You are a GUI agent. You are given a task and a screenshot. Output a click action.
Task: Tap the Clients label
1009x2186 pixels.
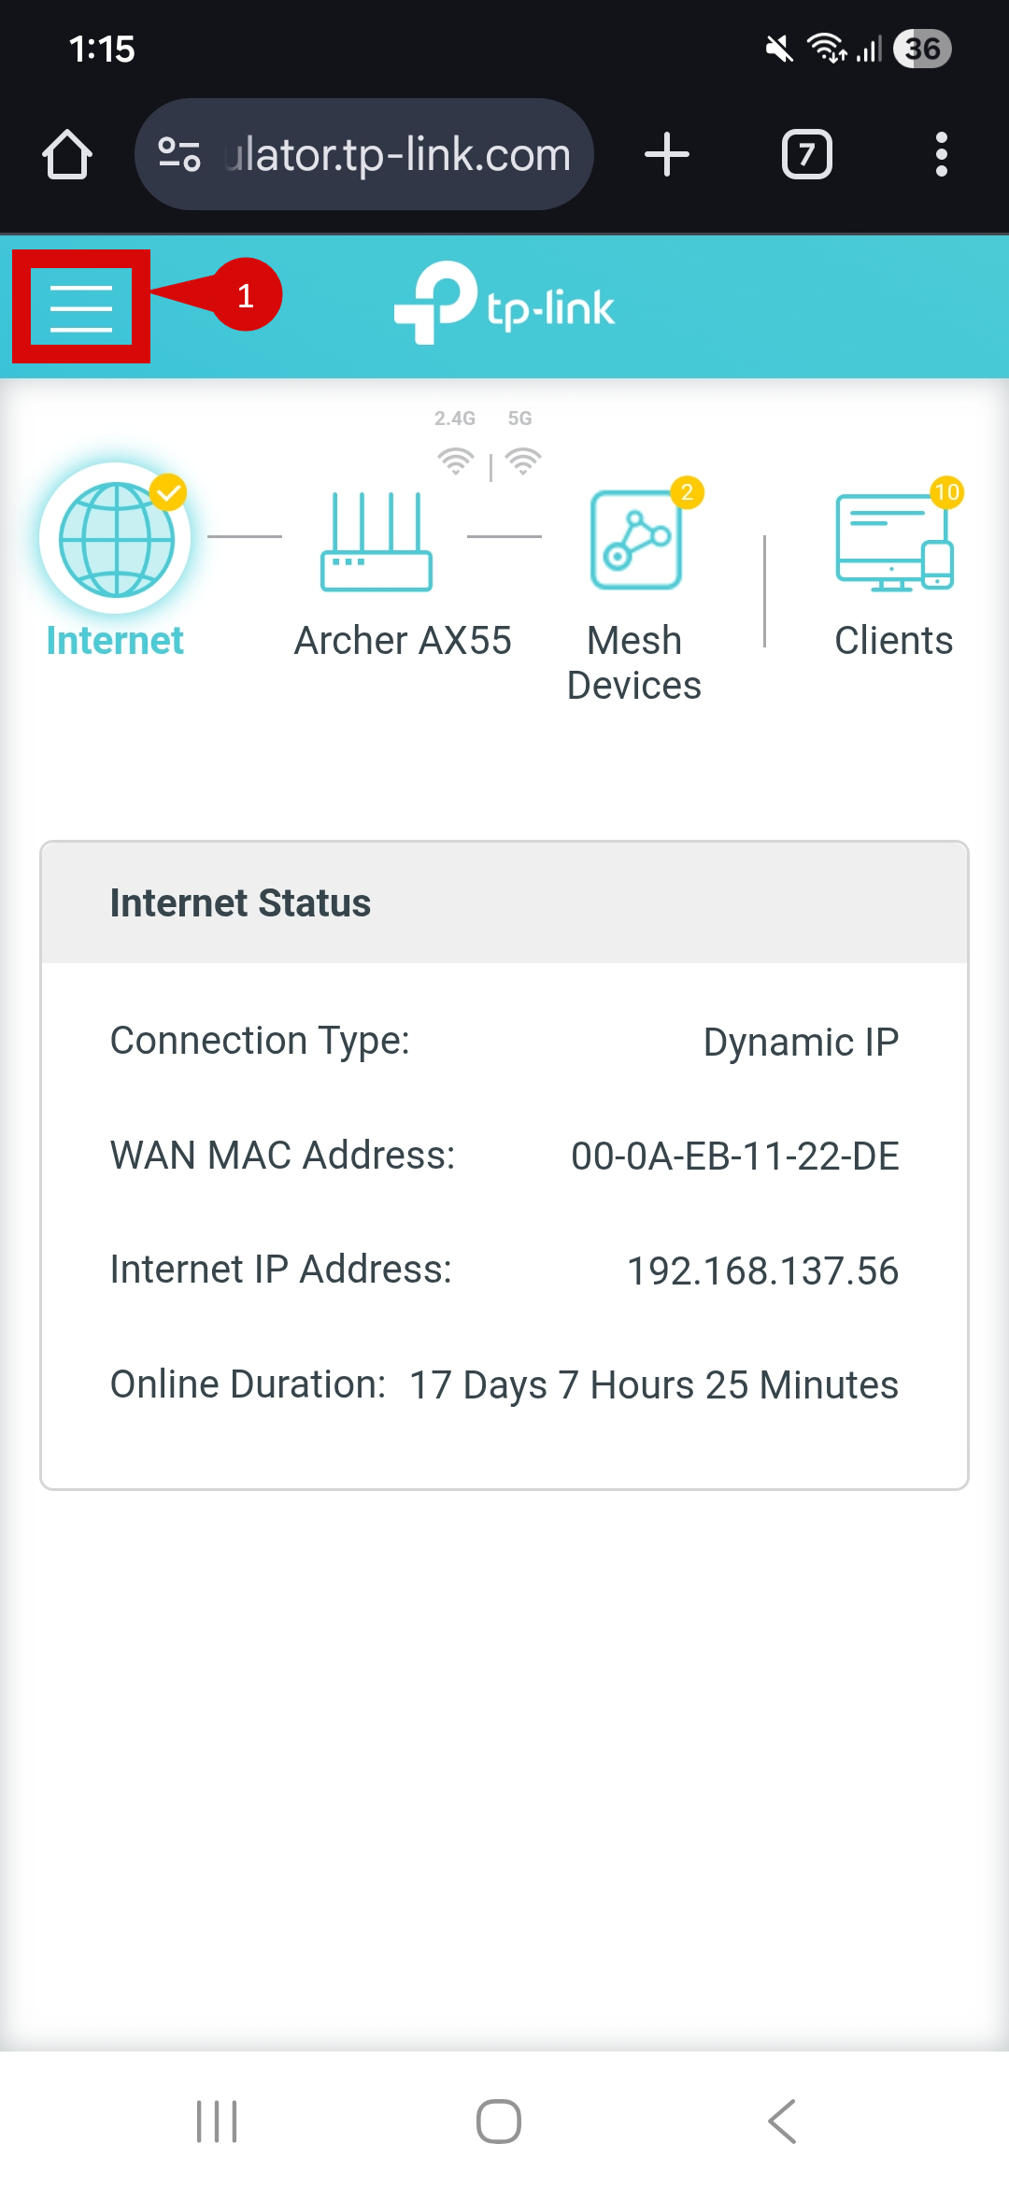[894, 641]
